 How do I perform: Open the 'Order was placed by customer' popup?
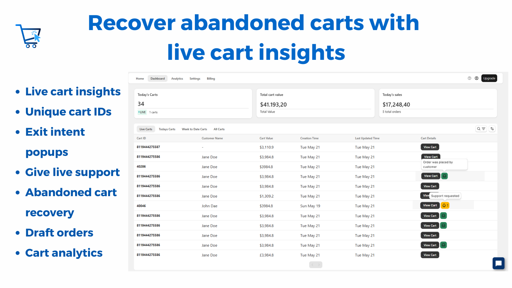coord(444,164)
